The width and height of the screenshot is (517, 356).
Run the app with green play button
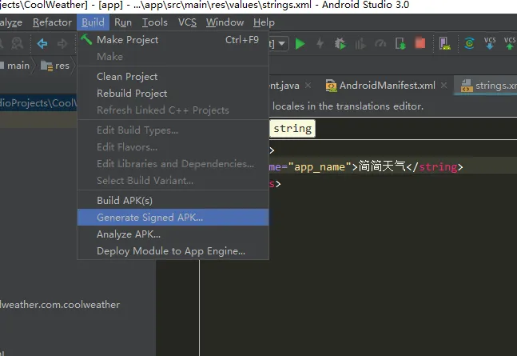pyautogui.click(x=300, y=43)
